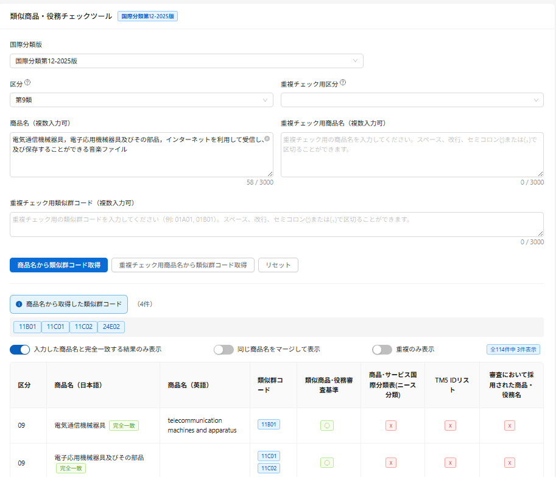Image resolution: width=556 pixels, height=477 pixels.
Task: Enable 同じ商品名をマージして表示
Action: point(223,350)
